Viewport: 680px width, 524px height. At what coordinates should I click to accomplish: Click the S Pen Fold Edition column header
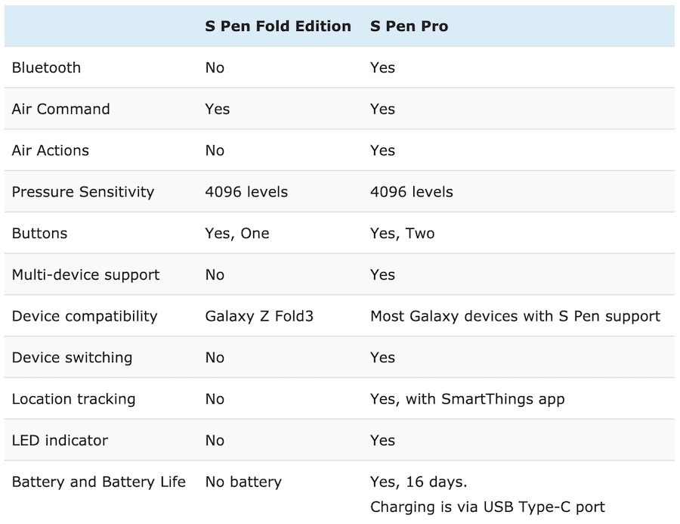[277, 26]
